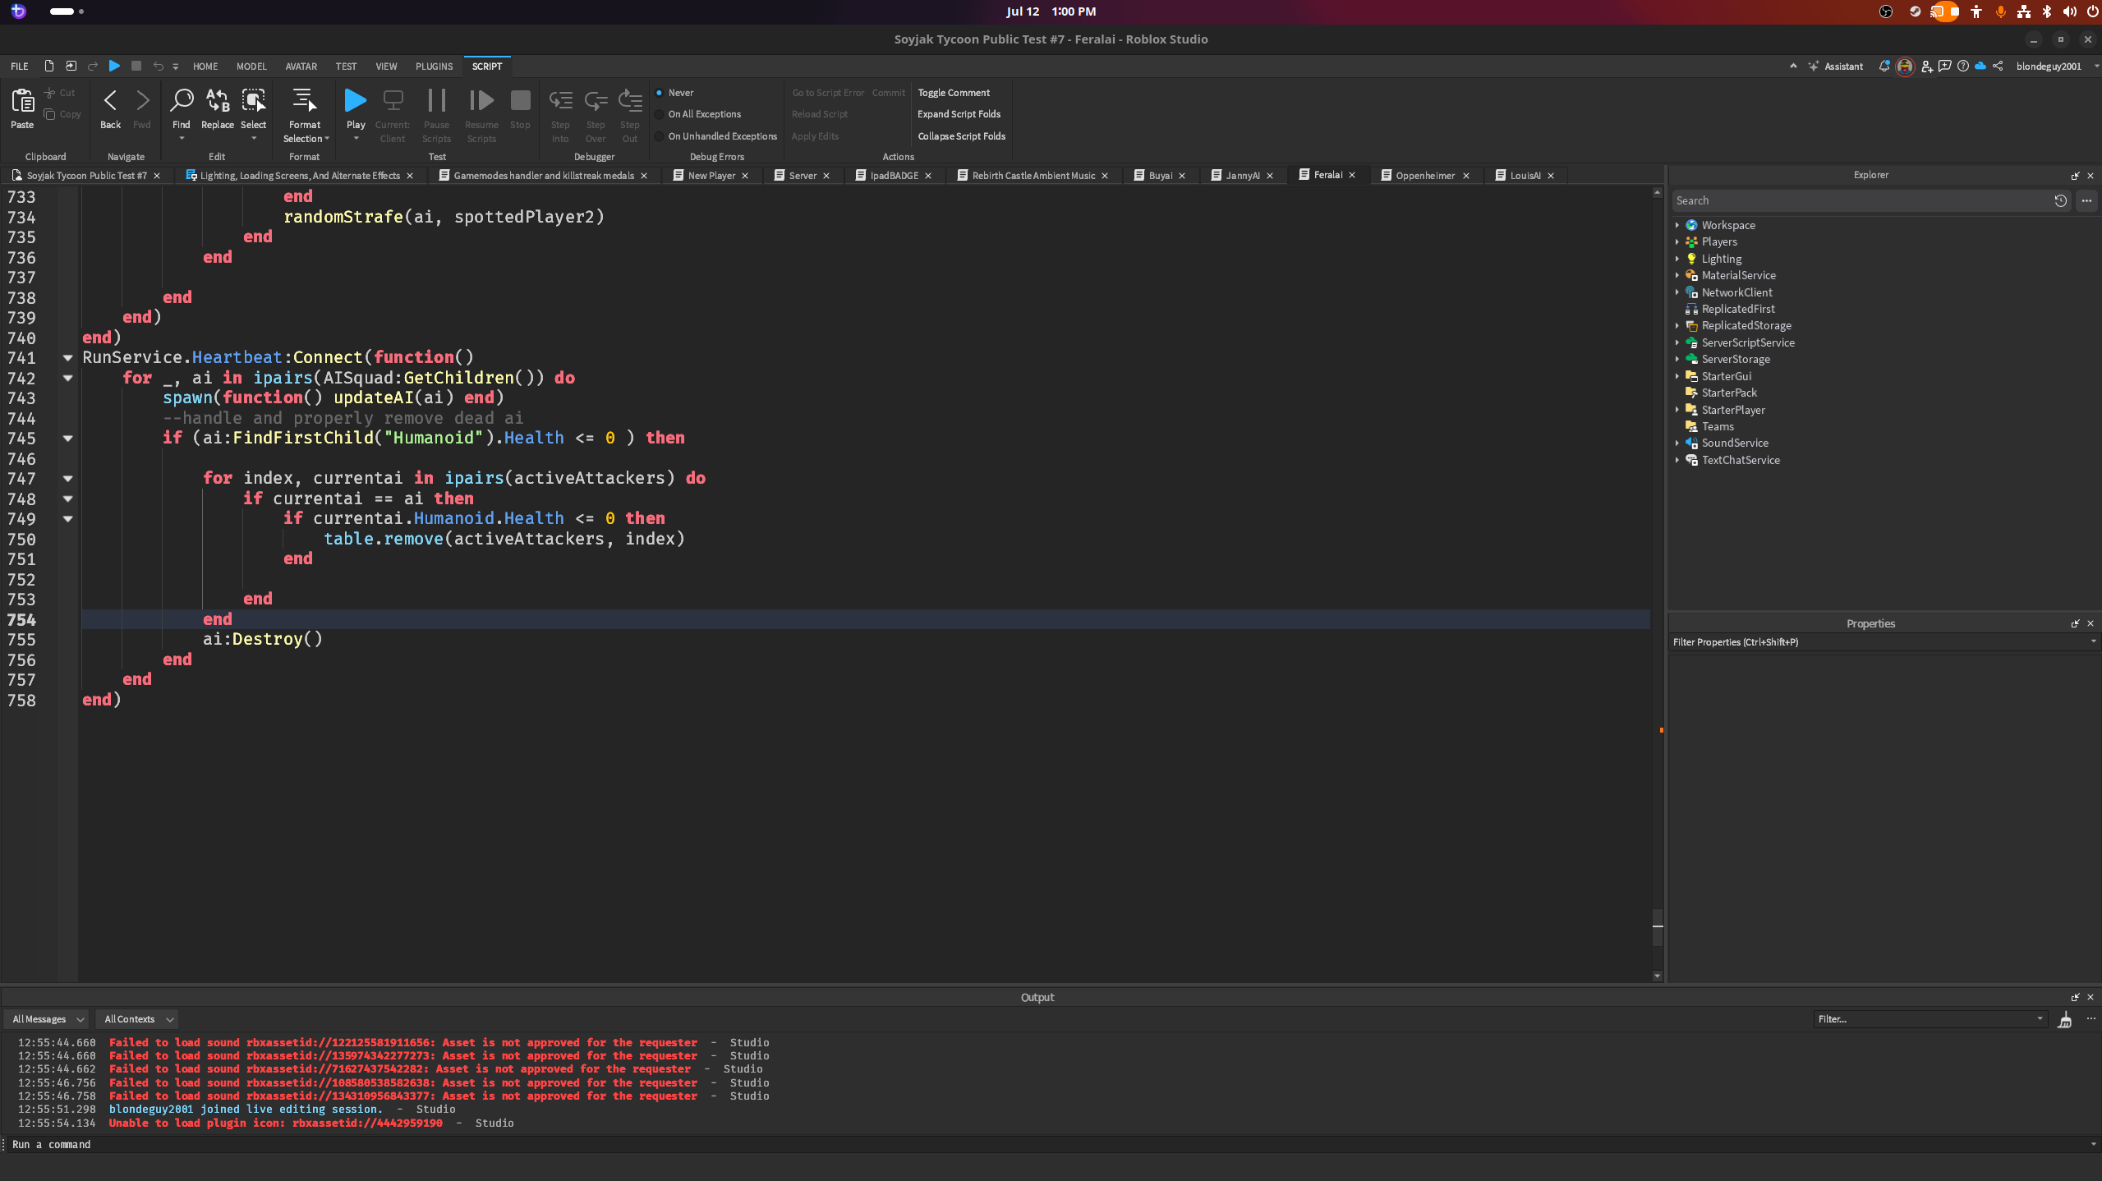The image size is (2102, 1181).
Task: Collapse code fold at line 745
Action: pos(67,439)
